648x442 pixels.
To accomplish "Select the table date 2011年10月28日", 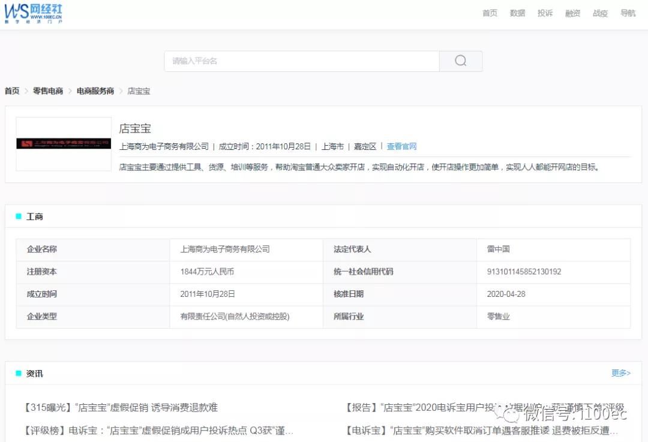I will point(208,294).
